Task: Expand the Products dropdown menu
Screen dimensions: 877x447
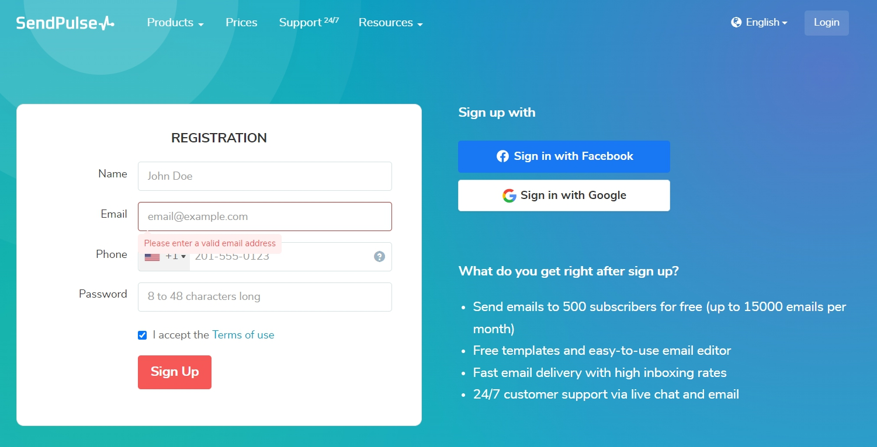Action: [175, 23]
